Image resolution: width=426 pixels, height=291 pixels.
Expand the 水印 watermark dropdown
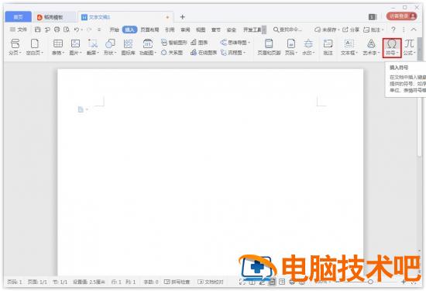314,53
